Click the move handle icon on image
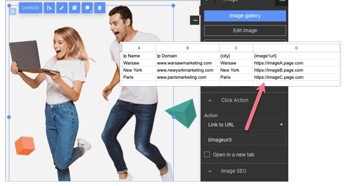The width and height of the screenshot is (345, 186). click(13, 12)
